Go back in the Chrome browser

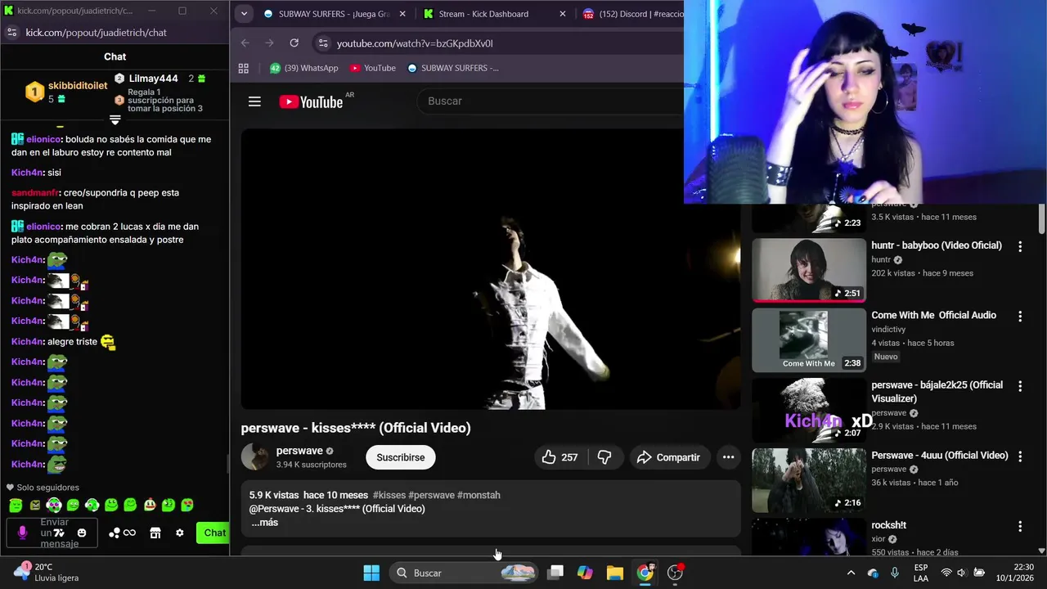click(245, 43)
